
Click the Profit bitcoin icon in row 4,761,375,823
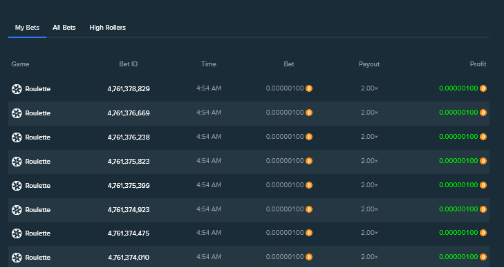(x=483, y=161)
